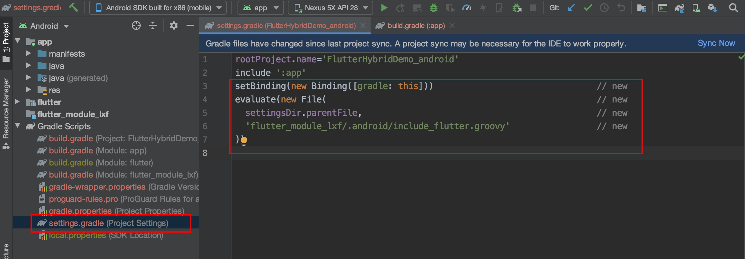Click the Search Everywhere magnifier
Image resolution: width=745 pixels, height=259 pixels.
733,8
